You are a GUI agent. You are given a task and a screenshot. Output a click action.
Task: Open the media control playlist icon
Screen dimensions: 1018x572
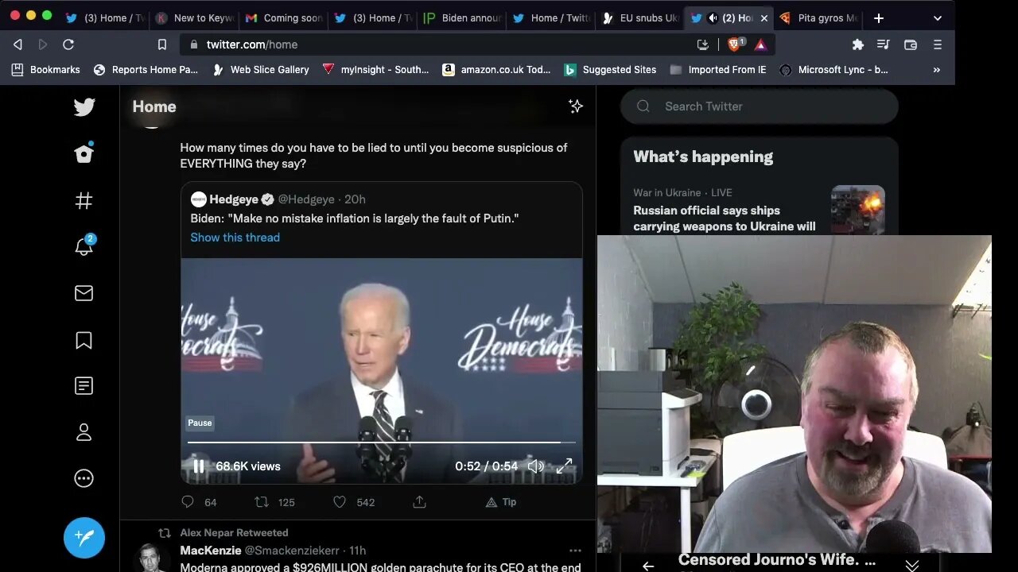883,44
